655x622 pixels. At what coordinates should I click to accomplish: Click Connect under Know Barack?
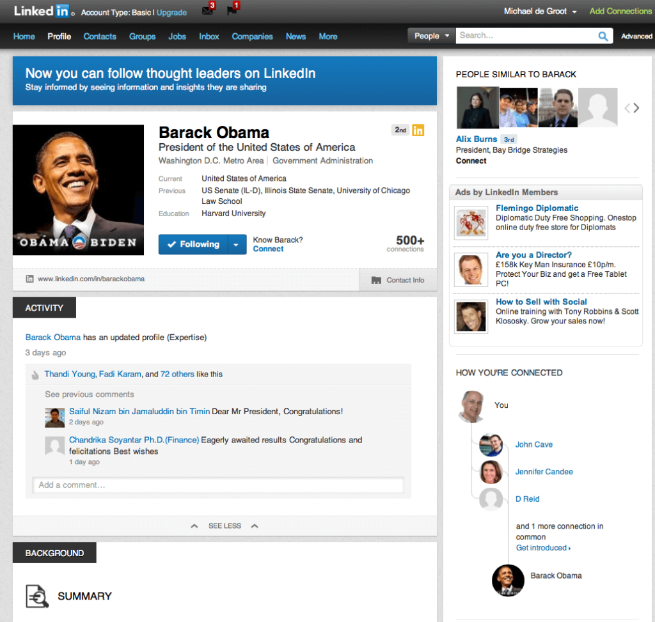[x=268, y=249]
